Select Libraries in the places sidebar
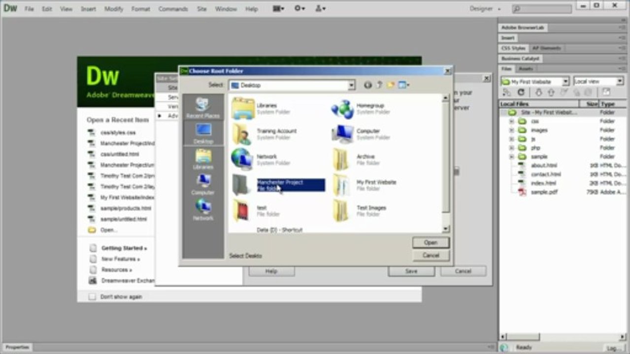630x354 pixels. pos(203,159)
